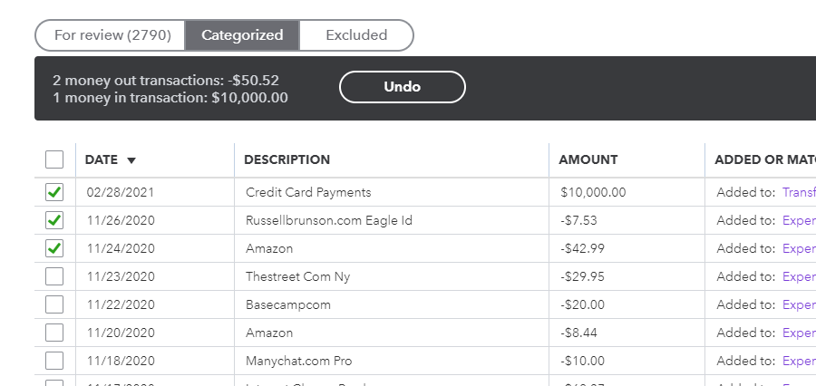Toggle the select-all header checkbox

point(54,159)
